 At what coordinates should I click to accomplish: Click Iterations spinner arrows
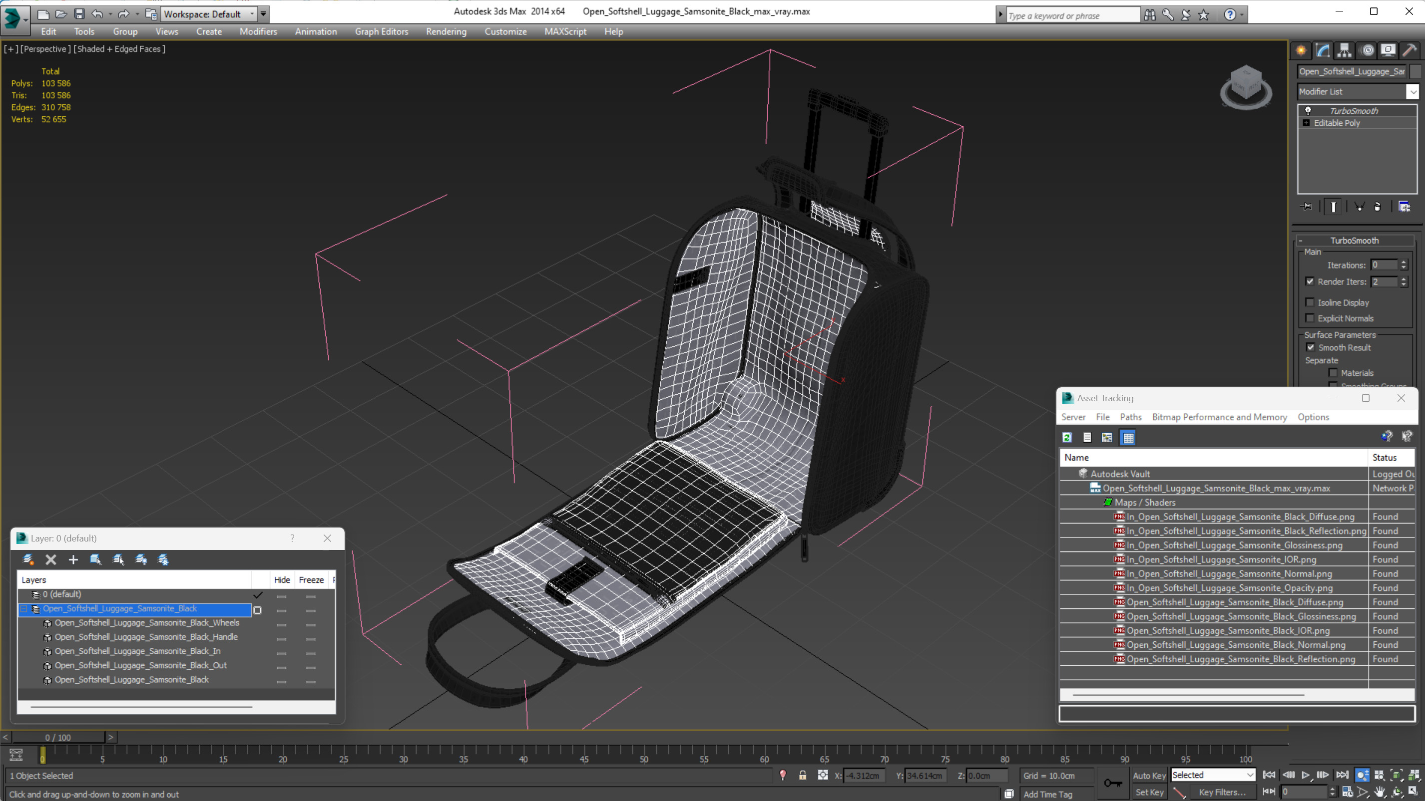[1404, 265]
